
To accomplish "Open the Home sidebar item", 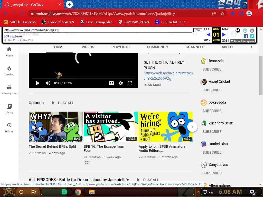I will [9, 52].
